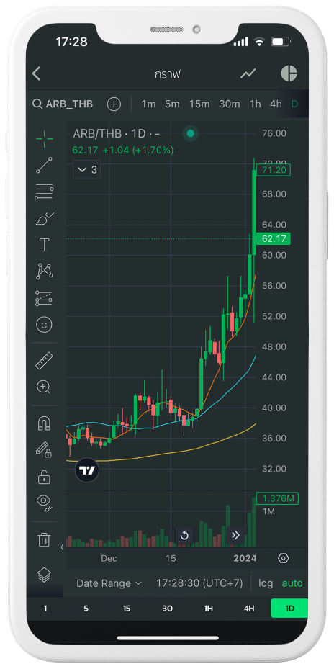Screen dimensions: 334x669
Task: Click the trash remove drawings icon
Action: point(44,539)
